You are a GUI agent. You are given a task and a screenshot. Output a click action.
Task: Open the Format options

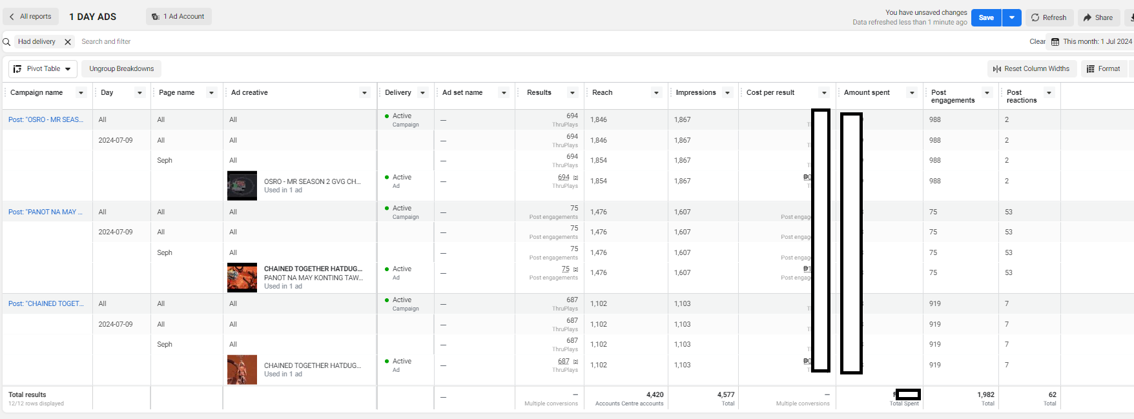(1104, 69)
